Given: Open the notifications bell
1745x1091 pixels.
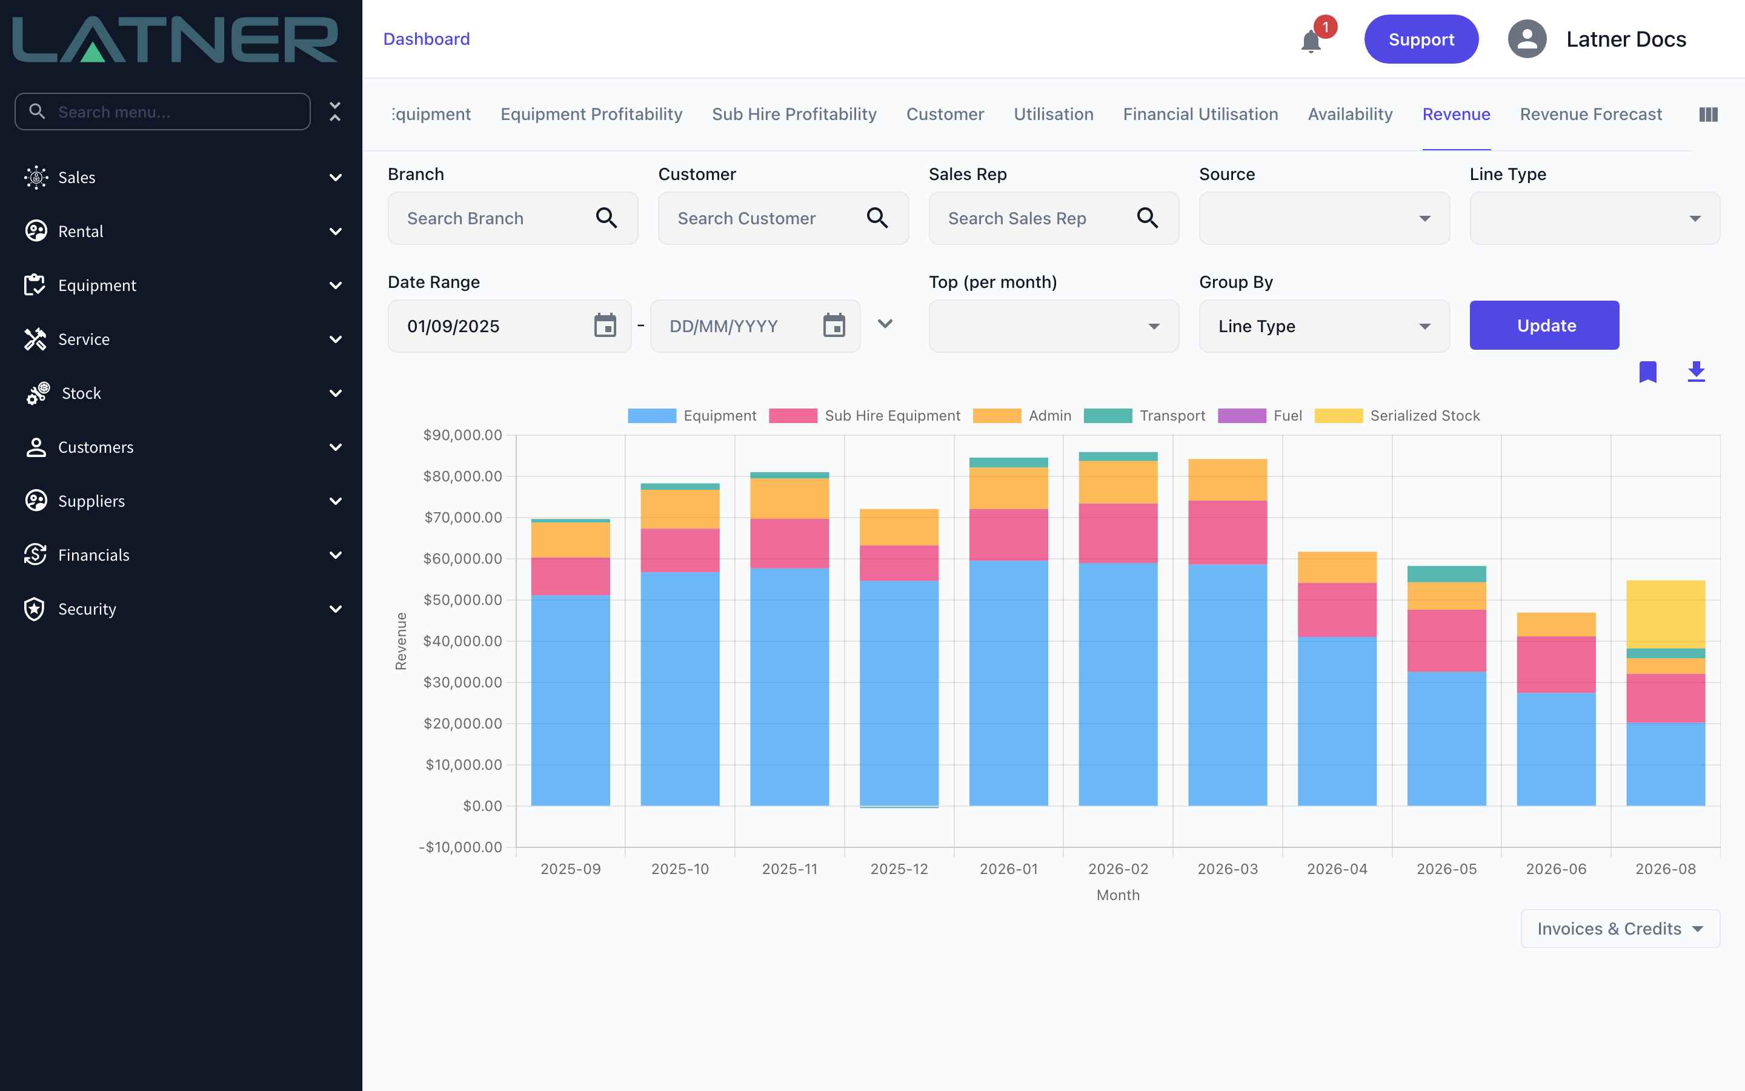Looking at the screenshot, I should tap(1311, 41).
